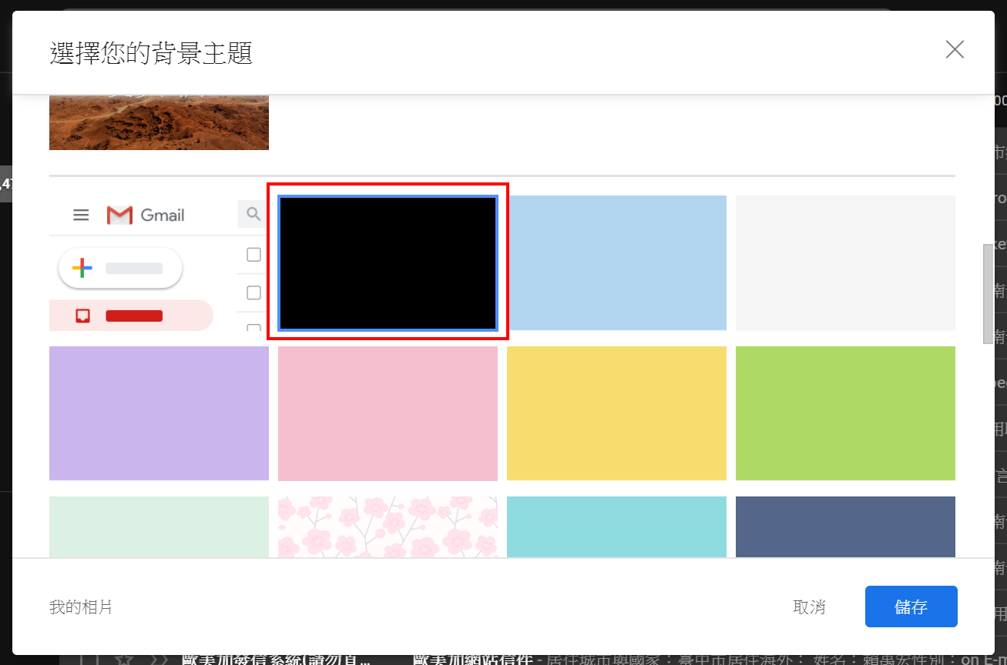Click the blue 儲存 button

pyautogui.click(x=911, y=607)
